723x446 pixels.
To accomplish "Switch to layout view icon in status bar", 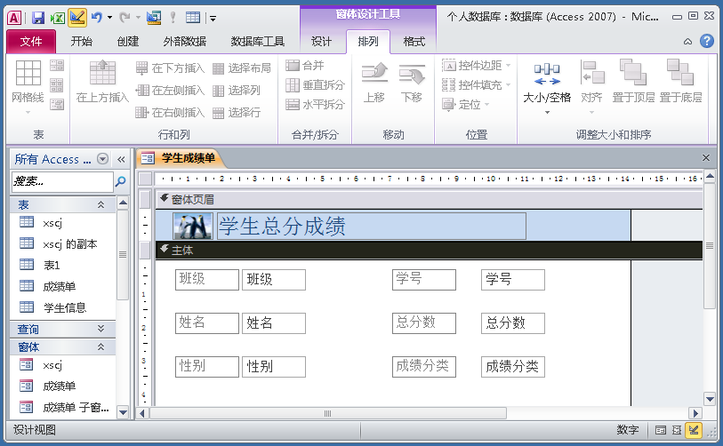I will pos(677,430).
